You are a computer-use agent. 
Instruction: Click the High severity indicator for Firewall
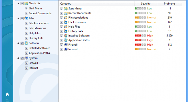[x=150, y=45]
